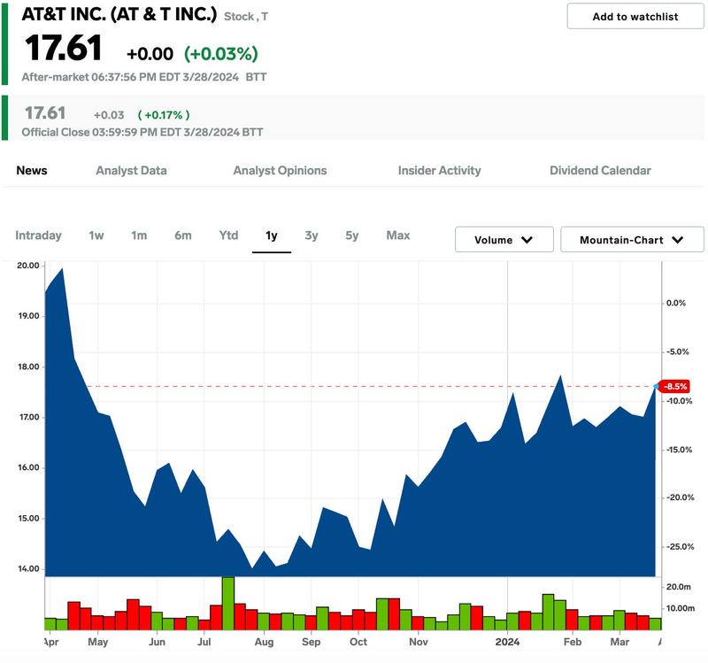Open the Volume dropdown
The image size is (708, 663).
[504, 240]
